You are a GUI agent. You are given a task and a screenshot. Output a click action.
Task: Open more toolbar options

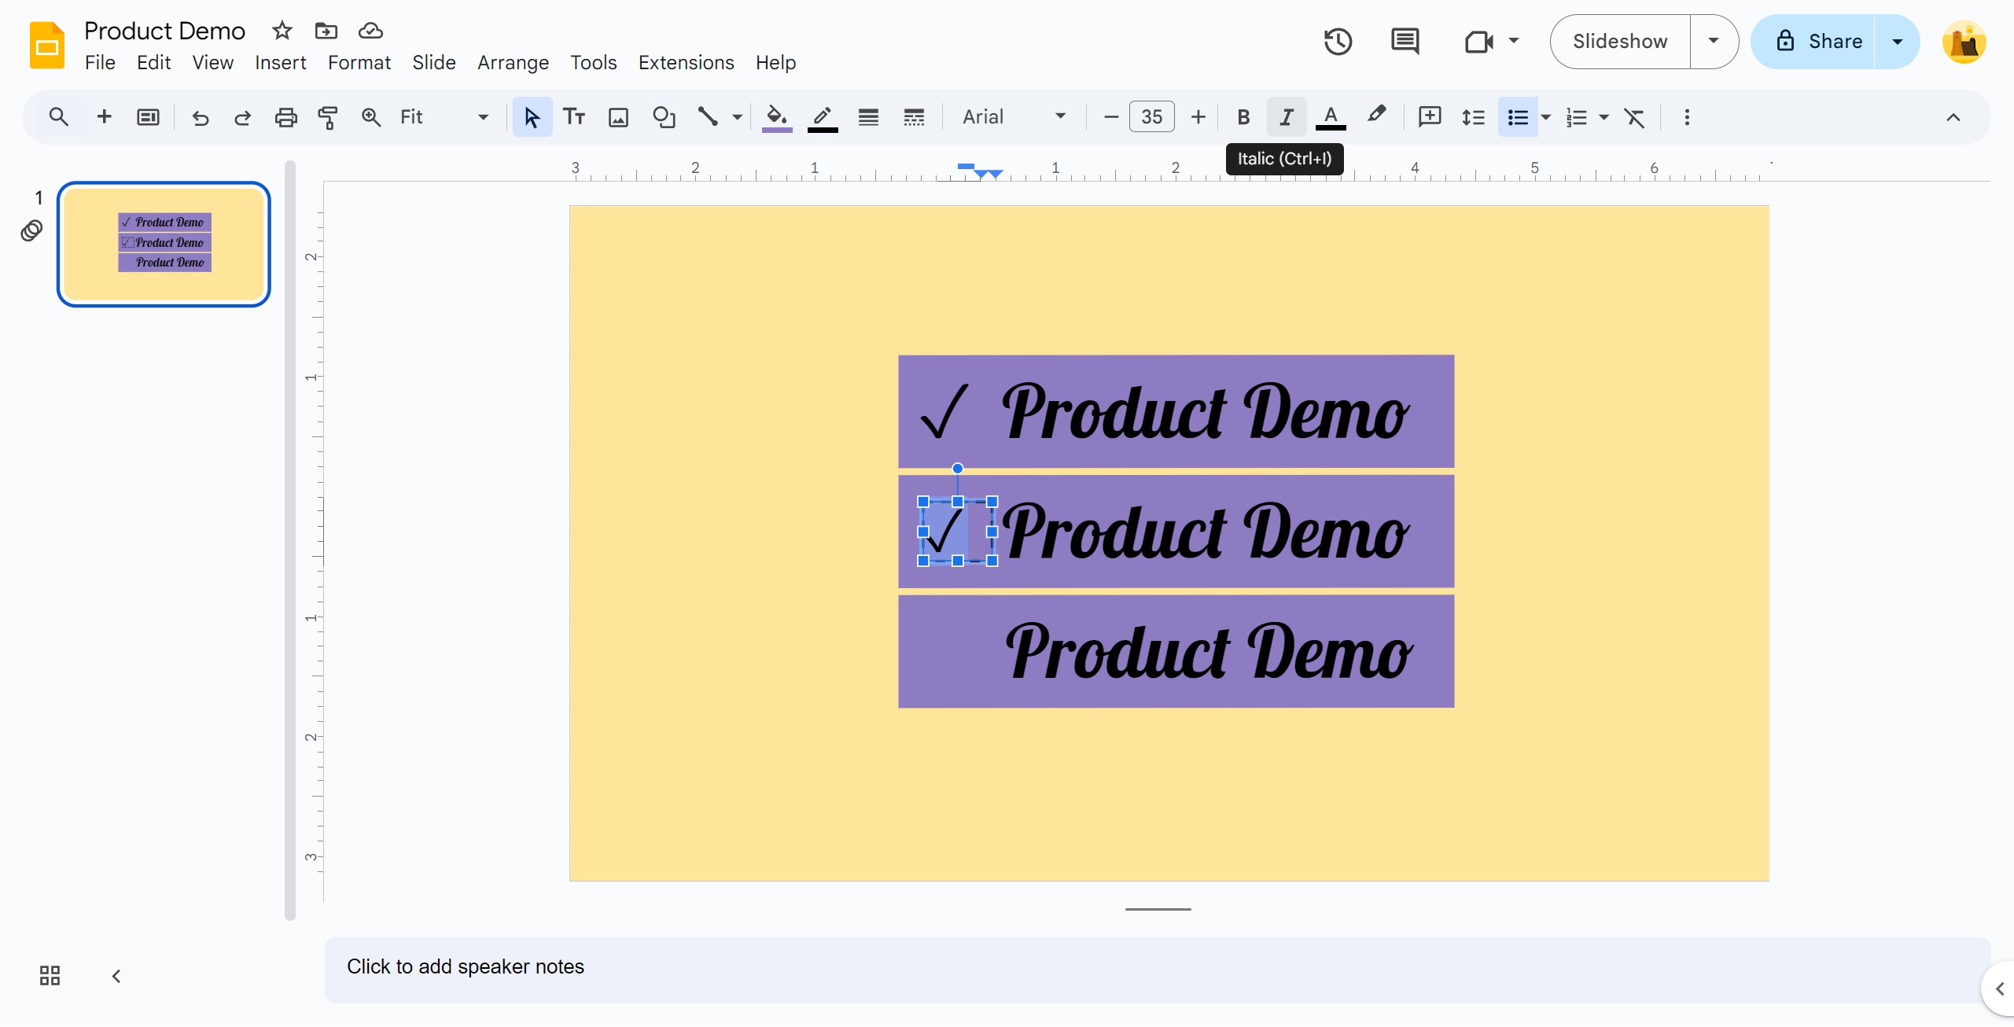(1687, 117)
